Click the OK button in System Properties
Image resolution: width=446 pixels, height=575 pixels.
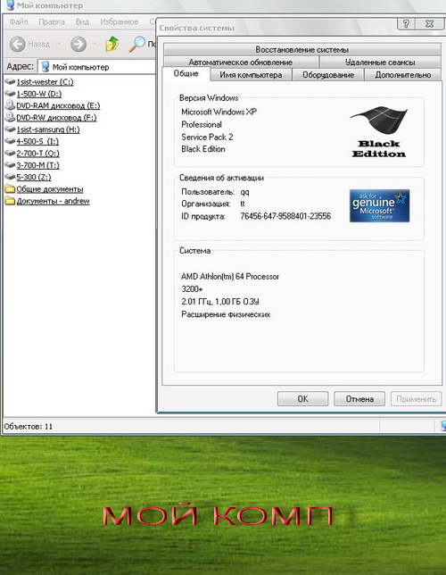302,398
